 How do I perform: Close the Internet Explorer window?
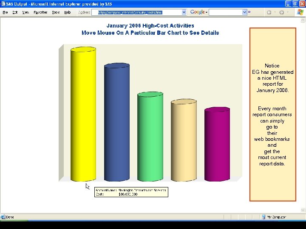(302, 4)
